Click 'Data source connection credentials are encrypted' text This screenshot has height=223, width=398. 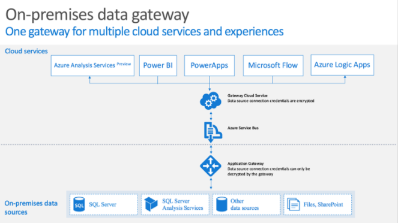pyautogui.click(x=271, y=101)
